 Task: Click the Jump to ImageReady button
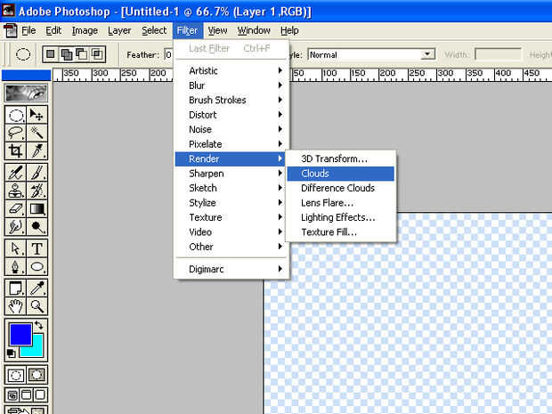click(x=26, y=410)
